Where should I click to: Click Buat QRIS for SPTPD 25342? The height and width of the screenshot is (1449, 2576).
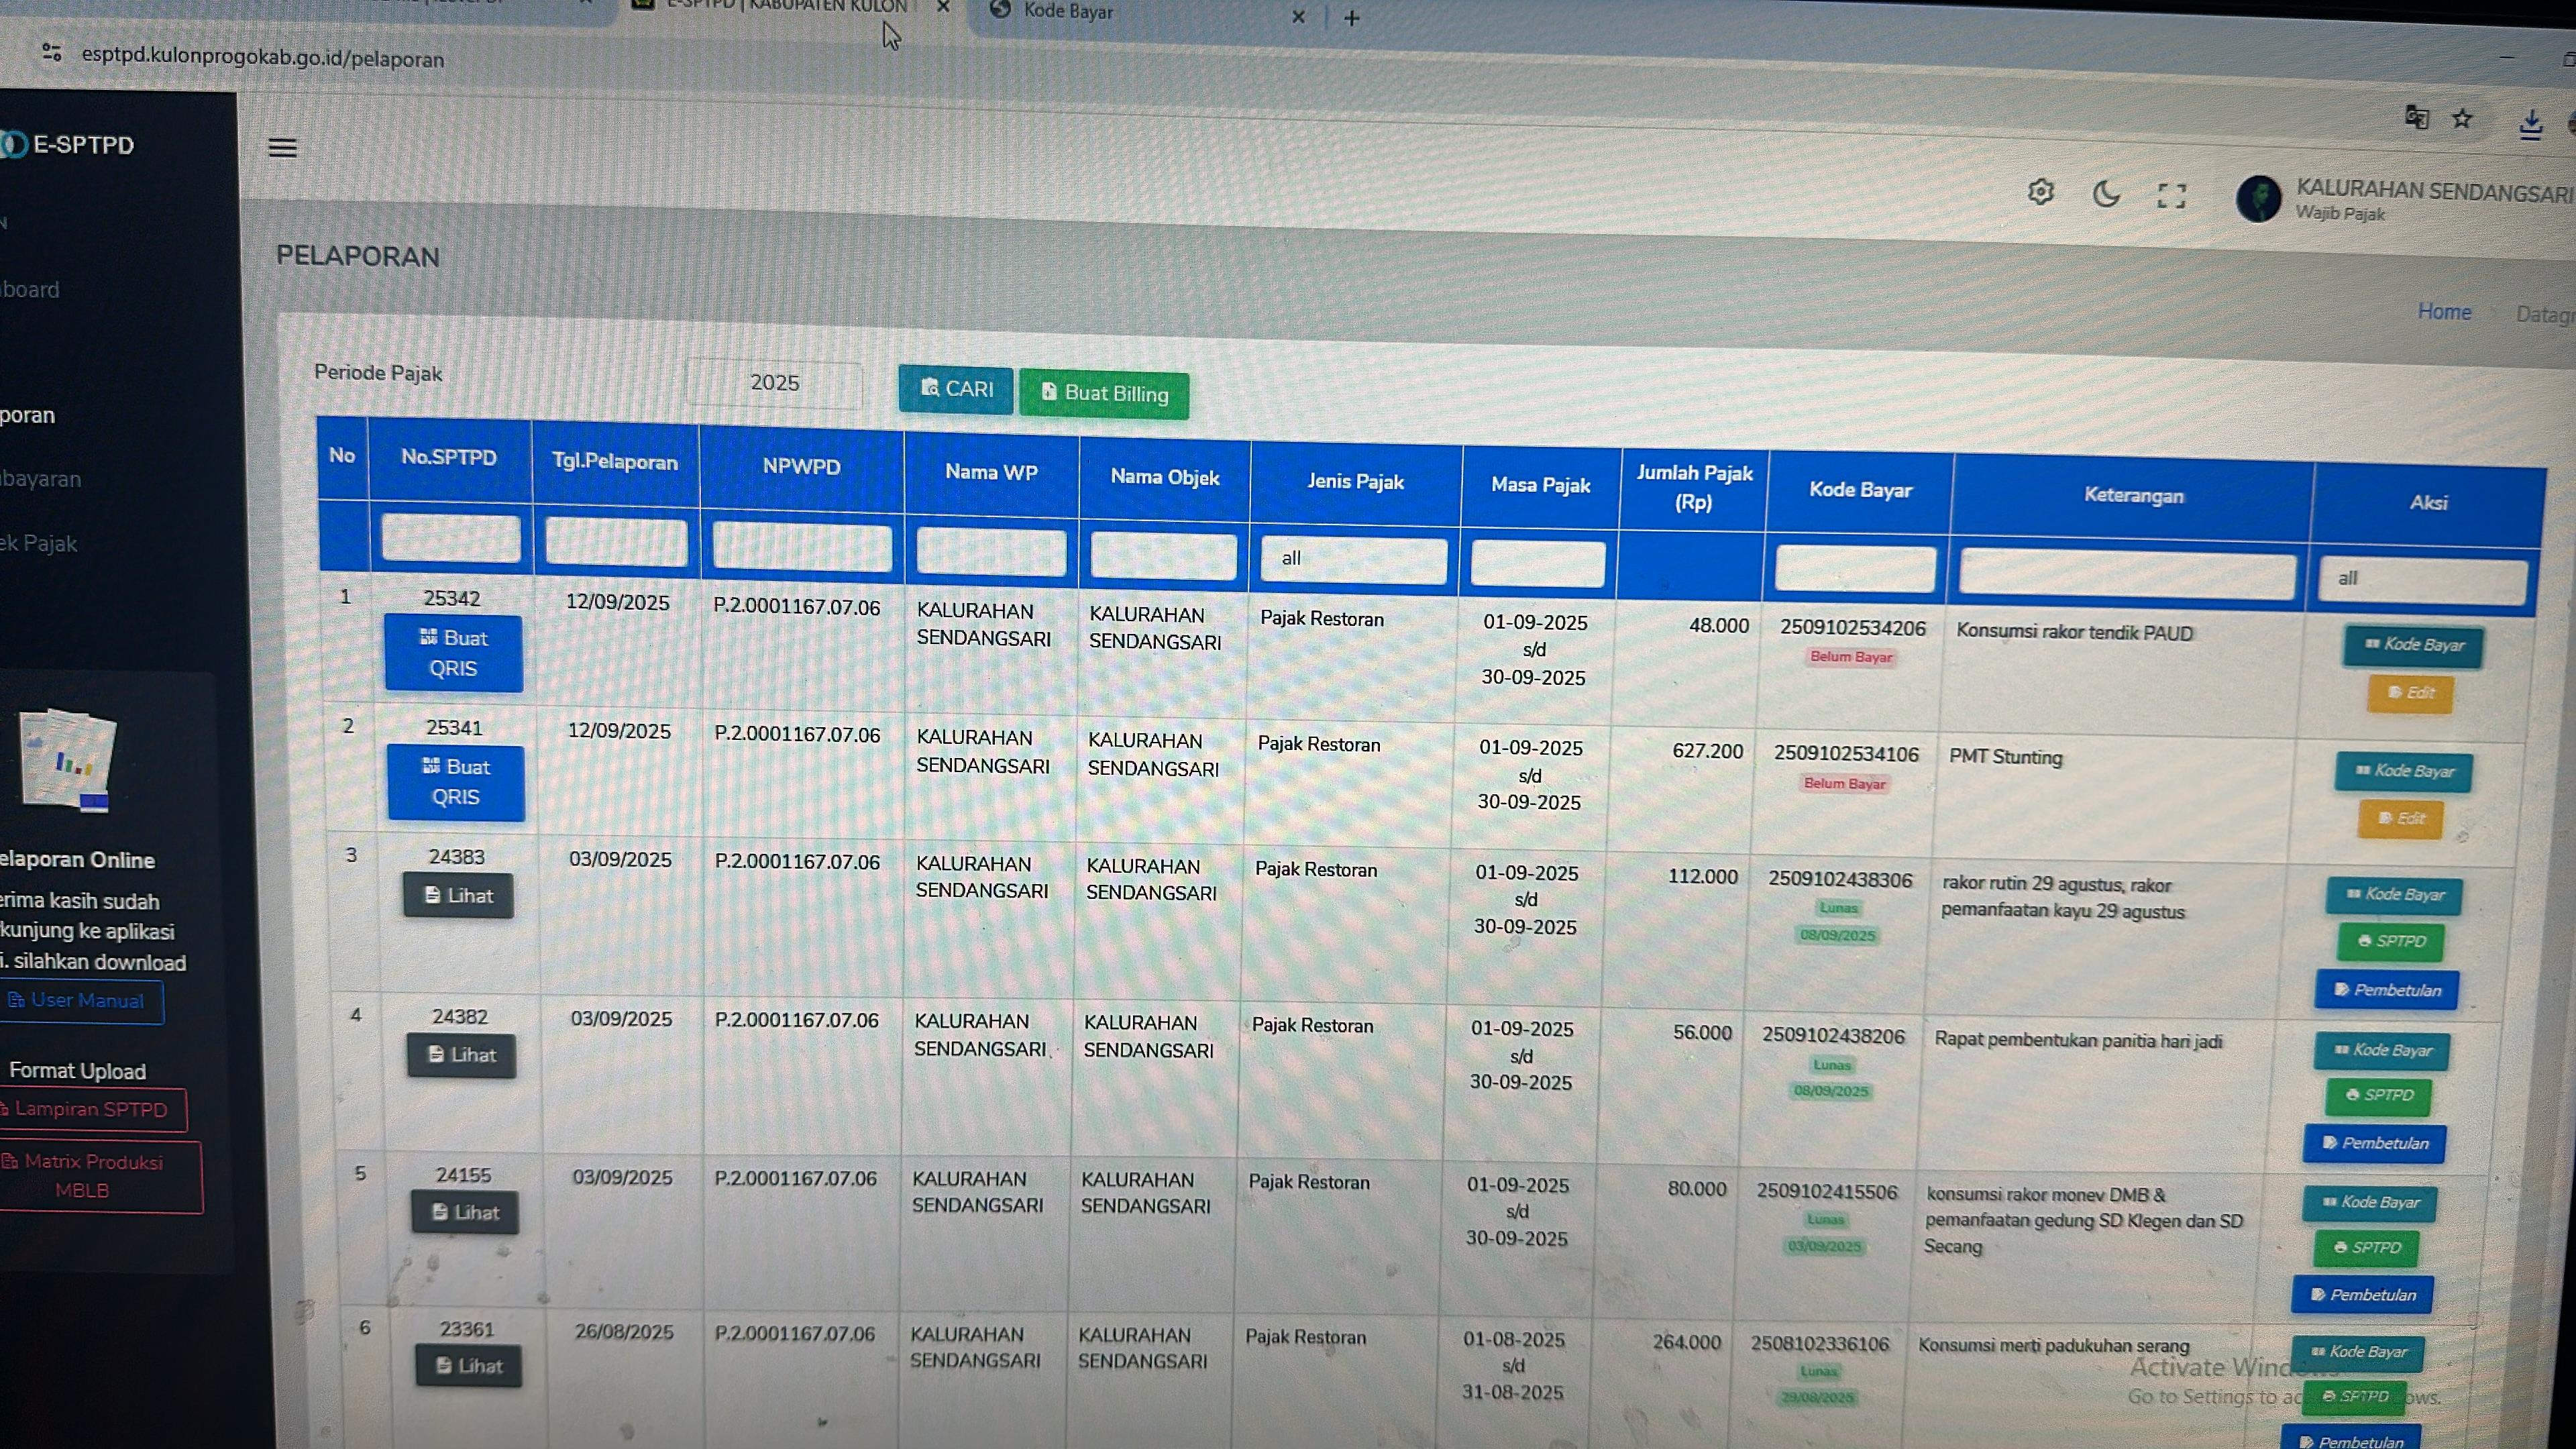[454, 653]
